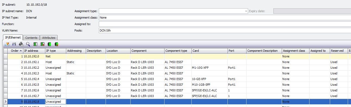This screenshot has width=351, height=107.
Task: Switch to the Attributes tab
Action: (x=49, y=38)
